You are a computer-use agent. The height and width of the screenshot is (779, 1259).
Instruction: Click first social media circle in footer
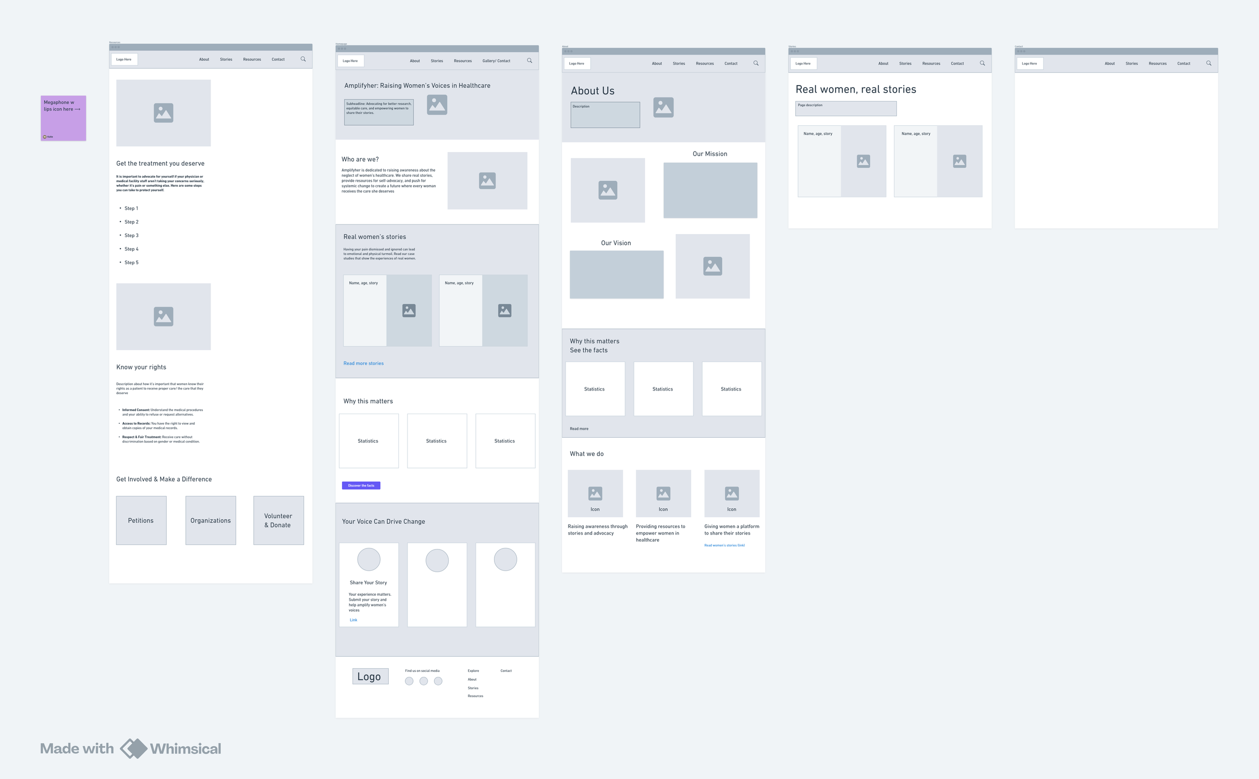[x=409, y=681]
